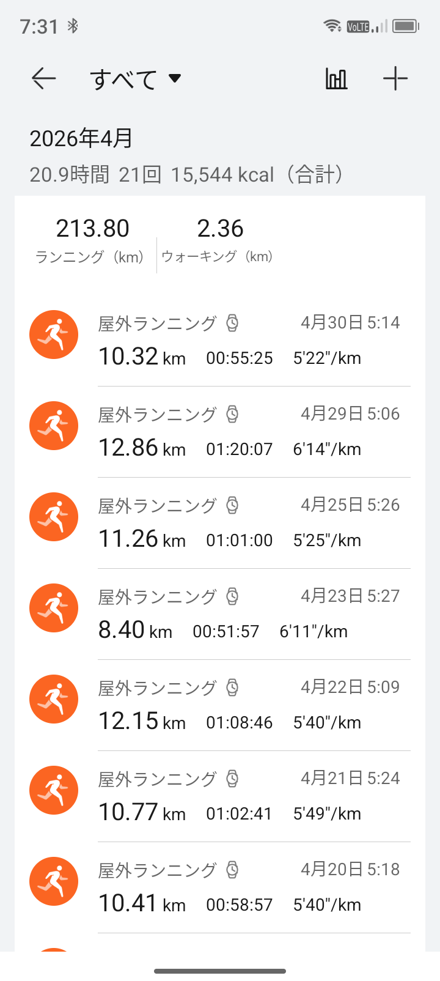
Task: Tap the watch icon on 11.26 km run
Action: [232, 505]
